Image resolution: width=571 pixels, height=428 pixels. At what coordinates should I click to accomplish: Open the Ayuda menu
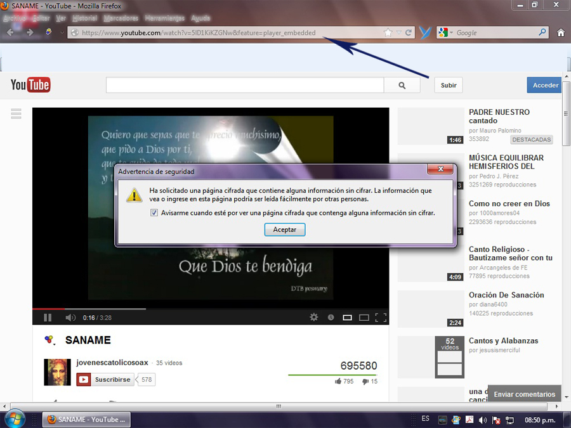tap(200, 18)
